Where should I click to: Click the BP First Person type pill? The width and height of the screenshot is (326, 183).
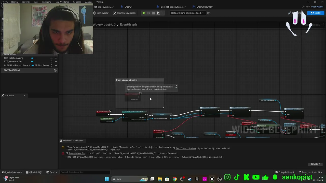(x=40, y=65)
